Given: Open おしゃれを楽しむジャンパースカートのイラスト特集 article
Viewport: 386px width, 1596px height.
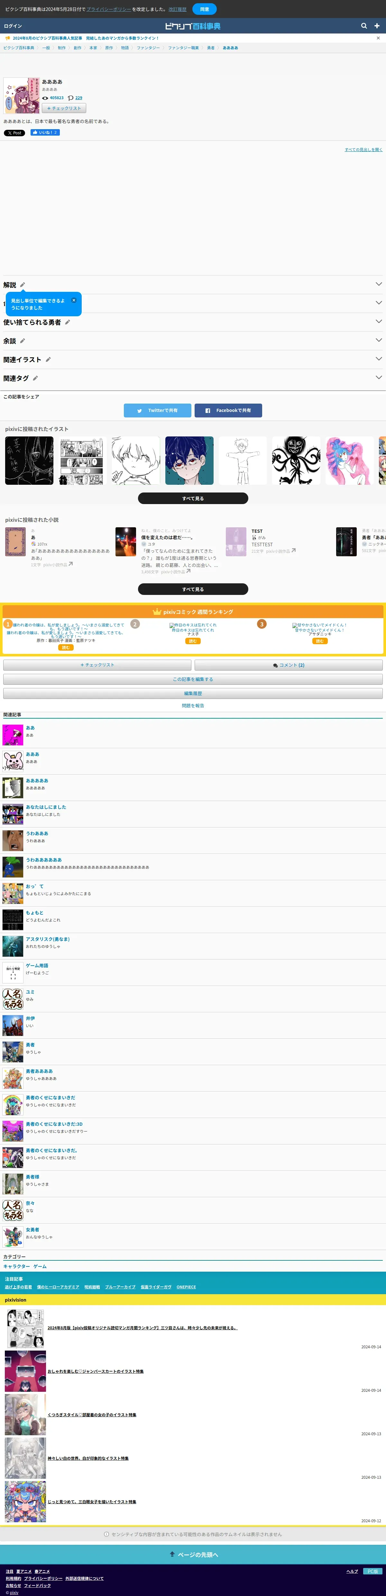Looking at the screenshot, I should coord(96,1371).
